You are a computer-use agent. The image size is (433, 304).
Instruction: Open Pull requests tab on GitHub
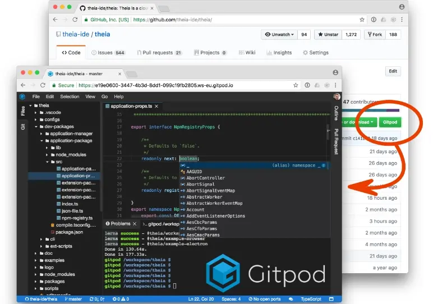point(159,53)
